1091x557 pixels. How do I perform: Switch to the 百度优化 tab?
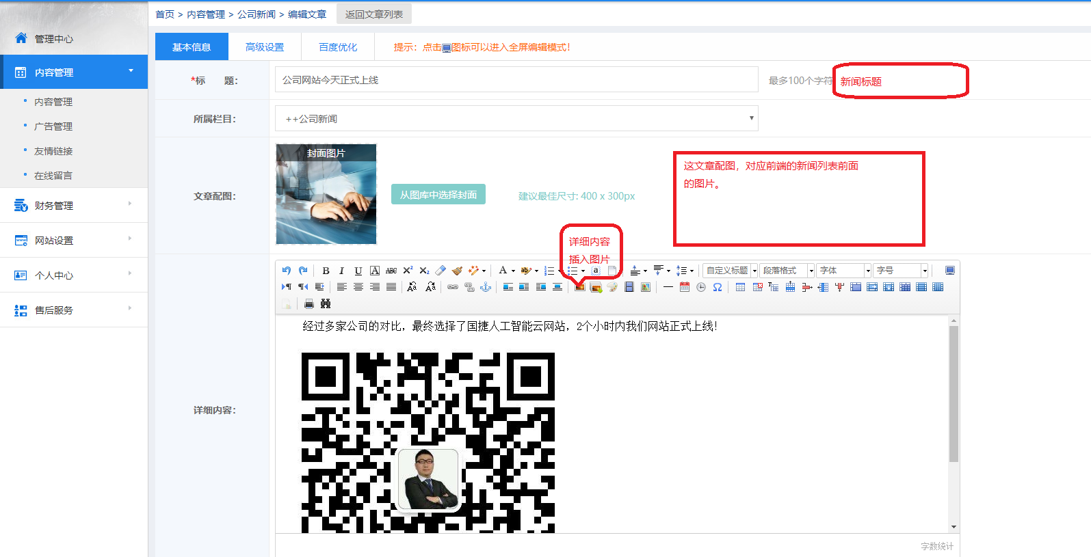click(338, 47)
